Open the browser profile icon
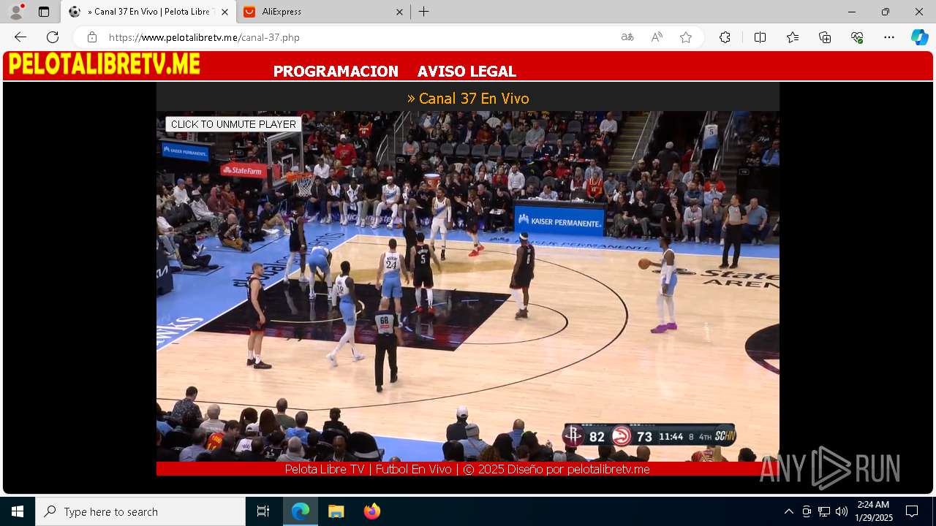The height and width of the screenshot is (526, 936). coord(16,12)
